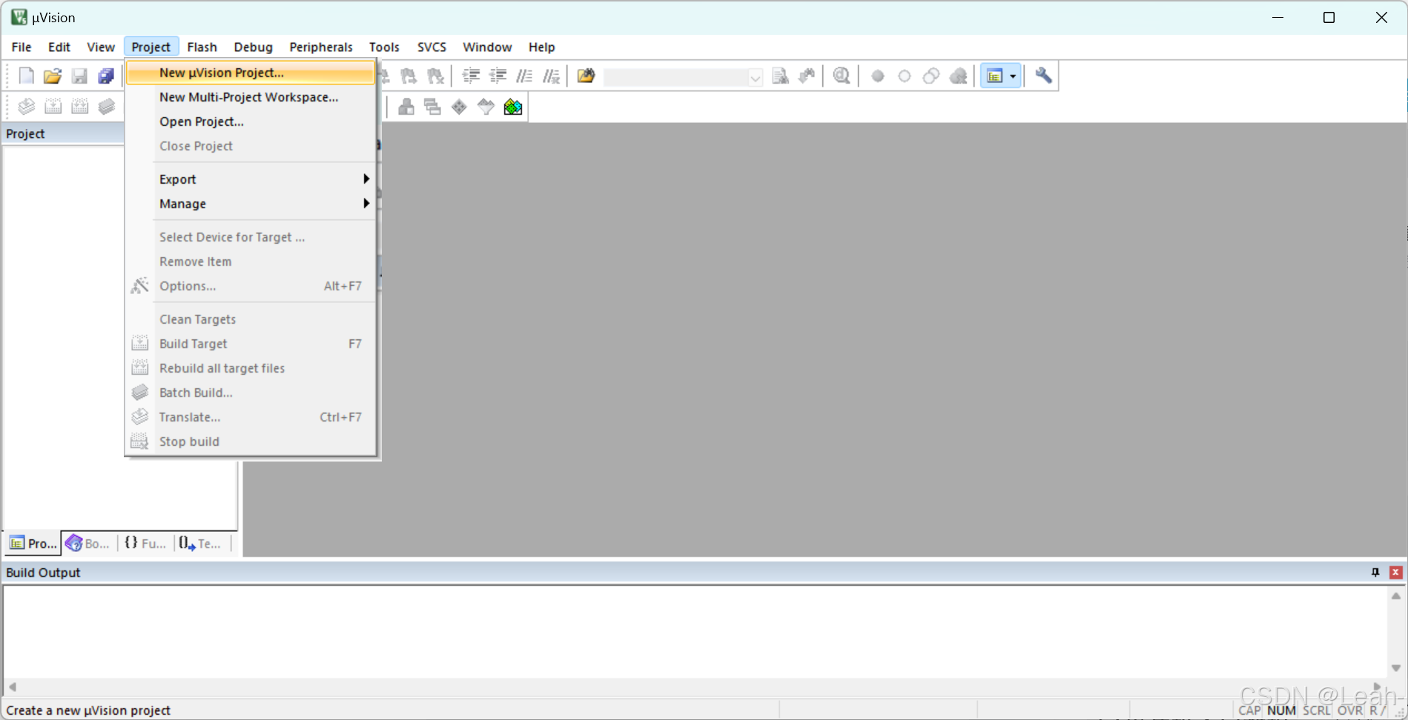Click Build Output scroll down arrow

(x=1395, y=668)
